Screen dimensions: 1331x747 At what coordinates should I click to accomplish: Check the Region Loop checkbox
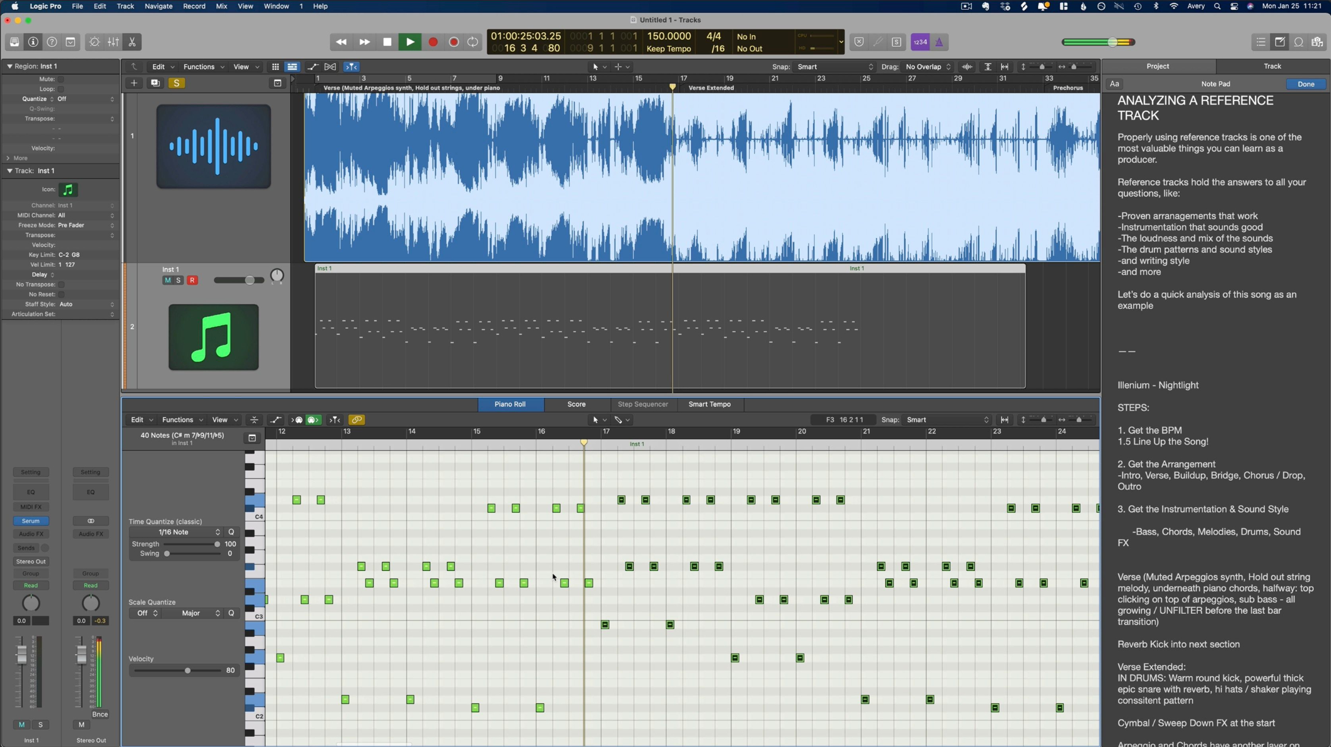(x=61, y=89)
